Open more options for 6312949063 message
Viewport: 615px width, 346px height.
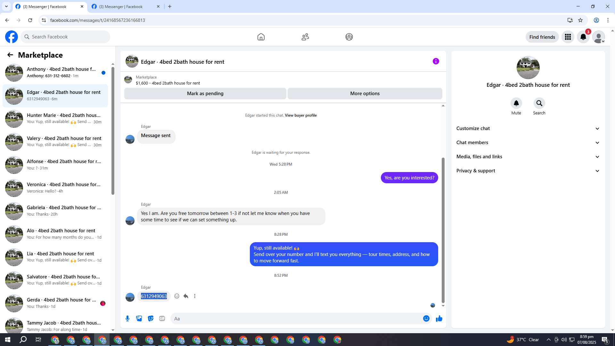tap(195, 296)
